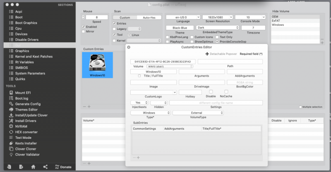Tick the NoCache checkbox

226,92
